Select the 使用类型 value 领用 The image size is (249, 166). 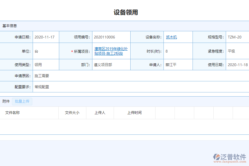point(38,64)
